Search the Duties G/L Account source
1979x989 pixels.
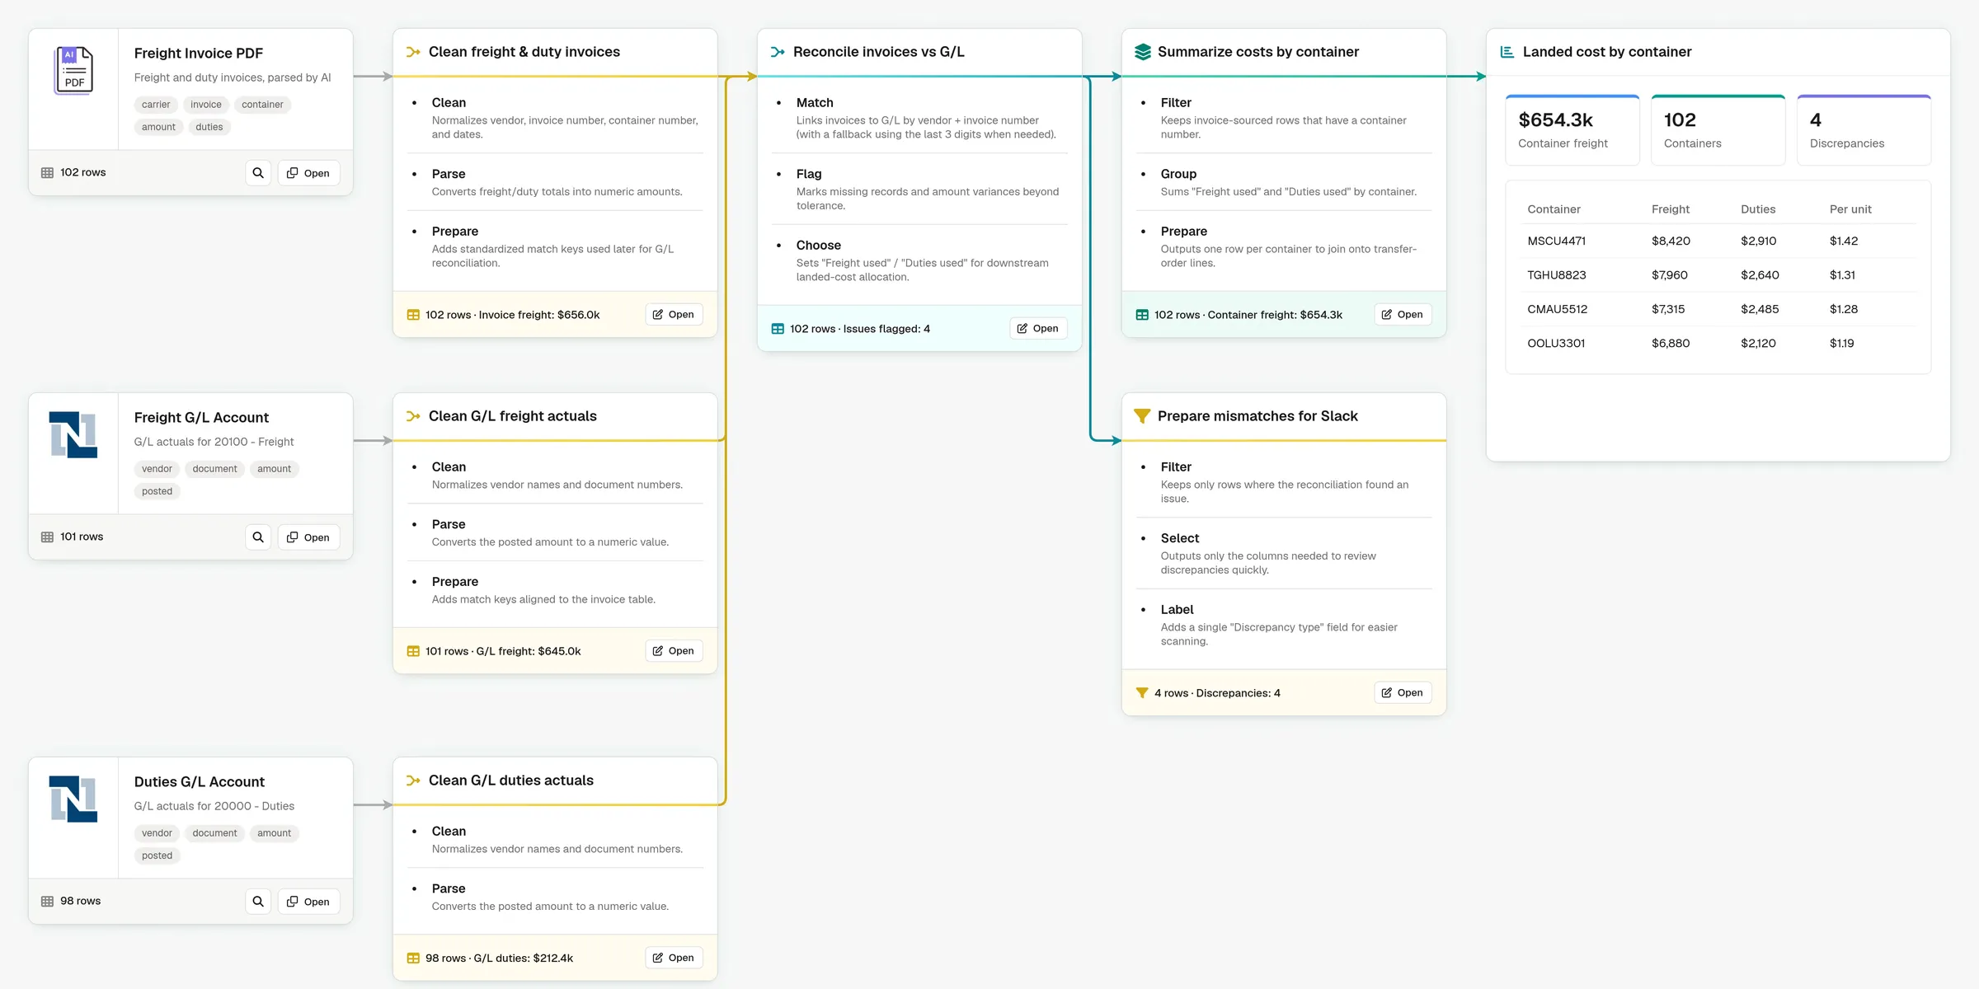tap(258, 902)
